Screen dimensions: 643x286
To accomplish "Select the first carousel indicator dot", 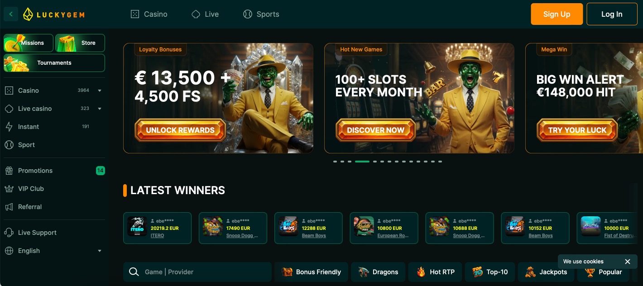I will coord(335,162).
